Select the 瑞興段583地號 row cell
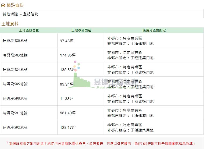The width and height of the screenshot is (204, 149). click(x=15, y=55)
